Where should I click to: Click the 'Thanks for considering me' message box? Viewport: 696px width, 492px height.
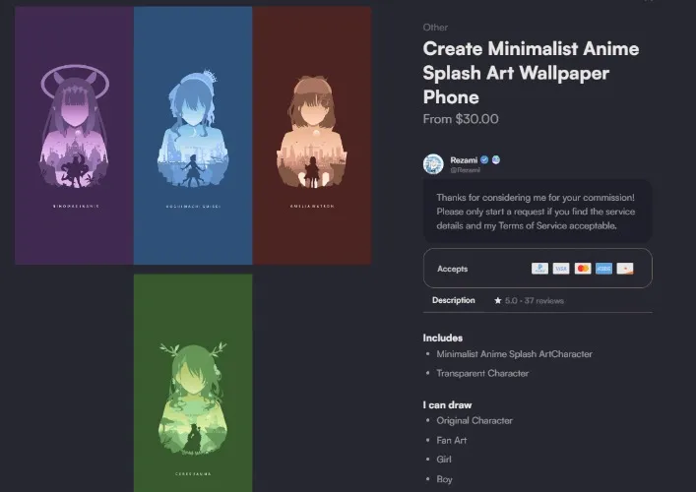click(x=538, y=212)
